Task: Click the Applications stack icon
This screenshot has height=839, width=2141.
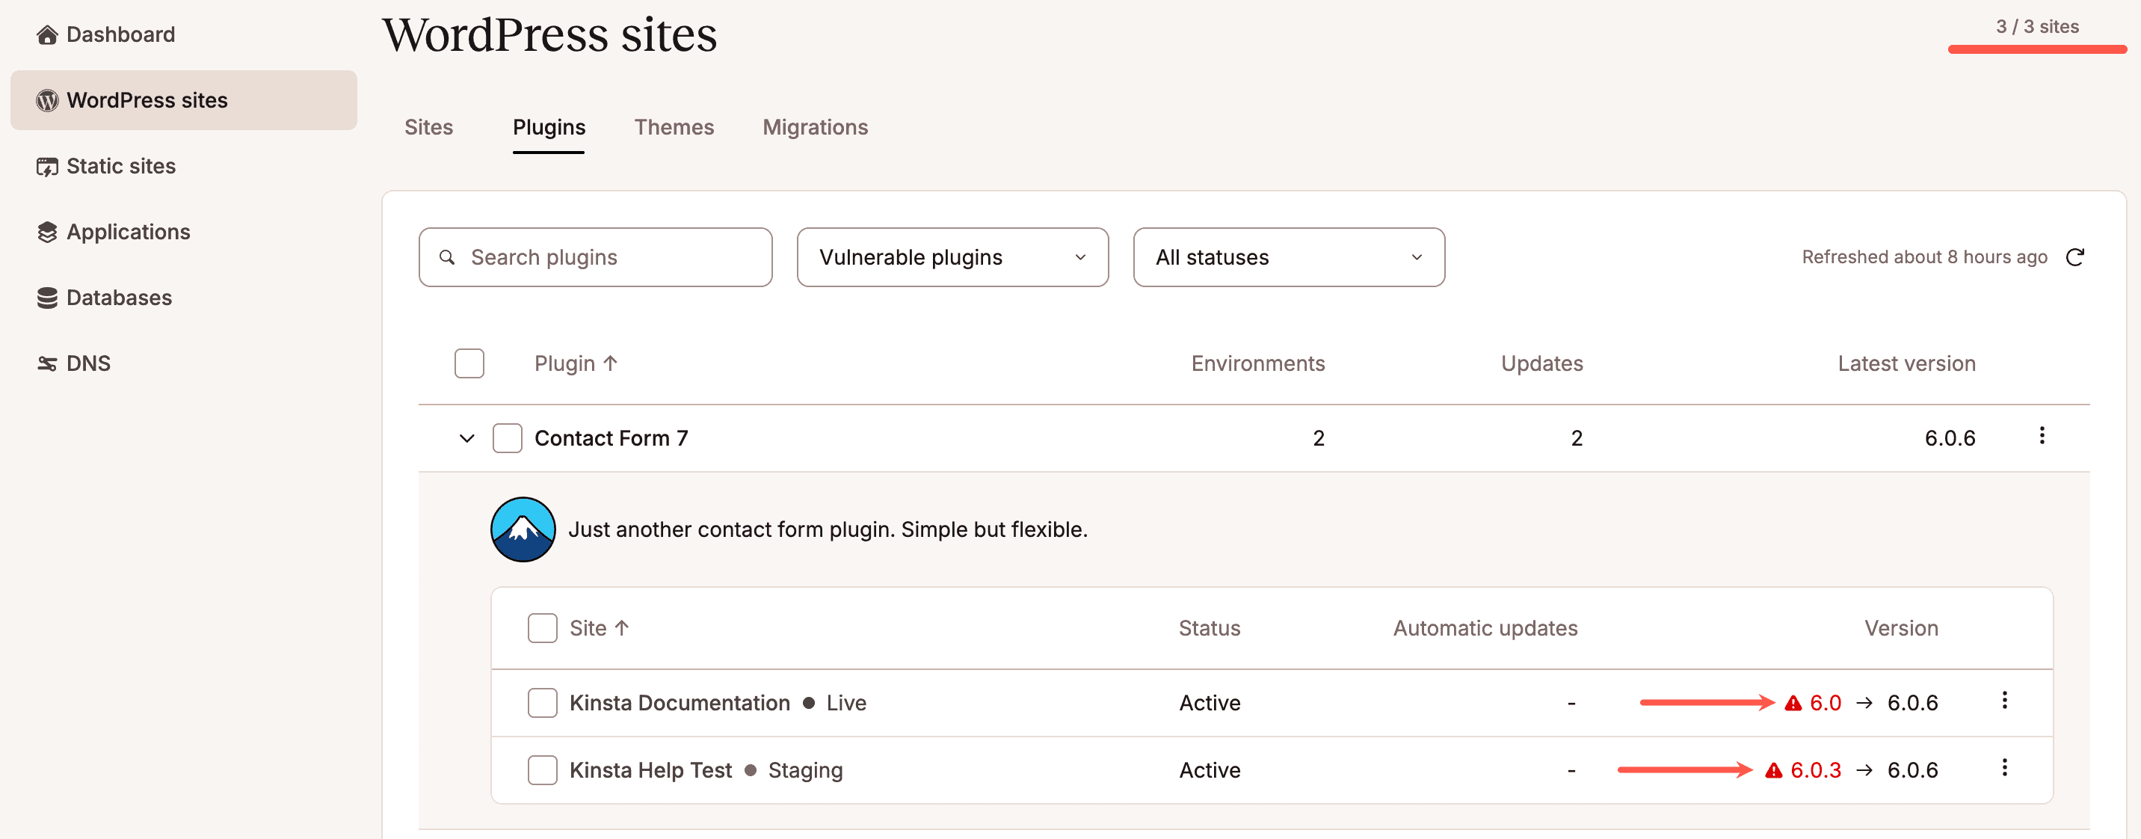Action: [x=47, y=232]
